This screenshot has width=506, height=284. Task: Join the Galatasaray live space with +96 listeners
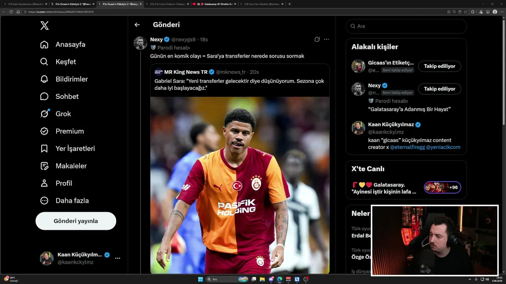(442, 187)
